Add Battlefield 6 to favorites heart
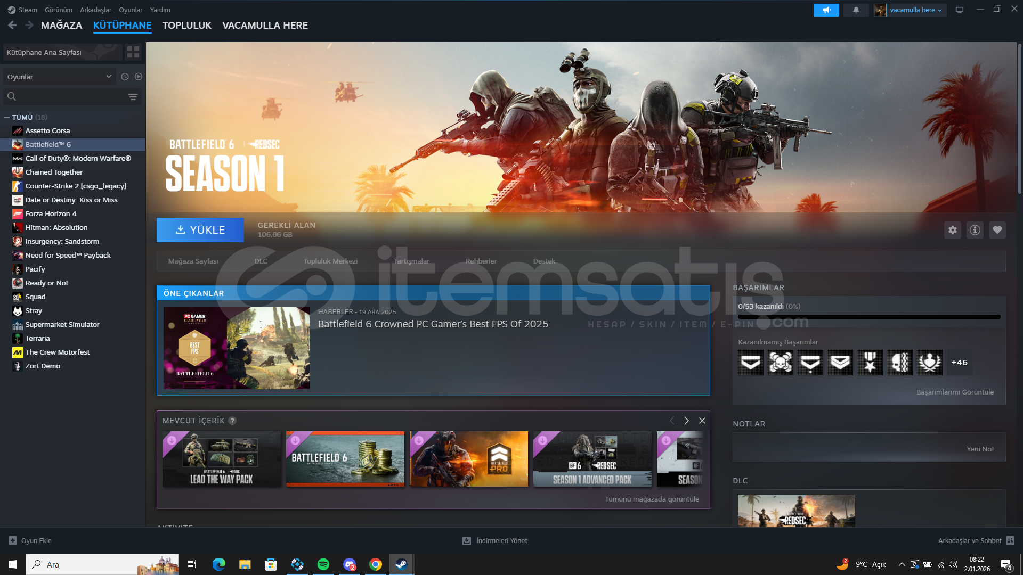 [997, 230]
